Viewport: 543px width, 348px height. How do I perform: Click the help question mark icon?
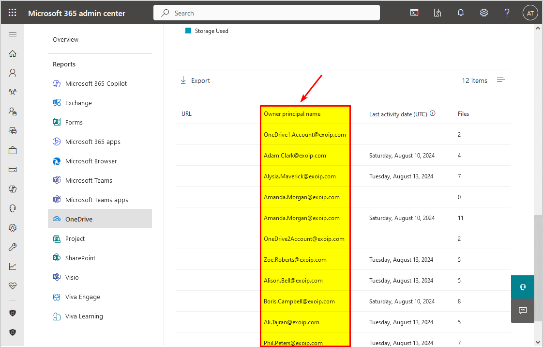pyautogui.click(x=507, y=13)
